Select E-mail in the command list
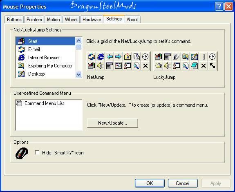The image size is (235, 192). pyautogui.click(x=45, y=49)
